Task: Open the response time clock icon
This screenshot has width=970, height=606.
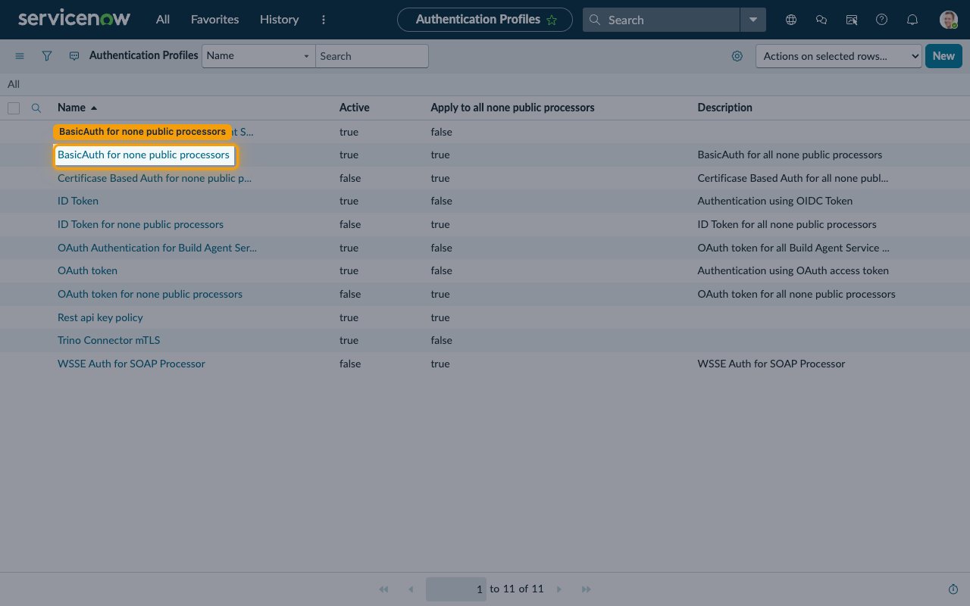Action: tap(953, 589)
